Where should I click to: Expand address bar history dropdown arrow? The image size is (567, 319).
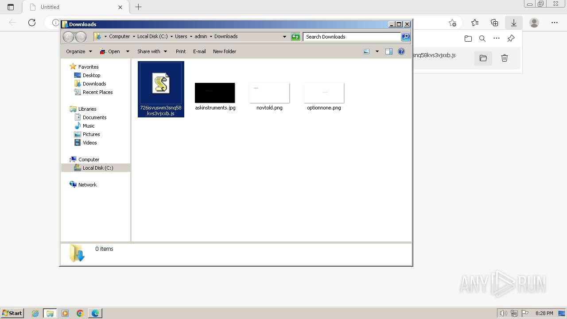pyautogui.click(x=284, y=37)
